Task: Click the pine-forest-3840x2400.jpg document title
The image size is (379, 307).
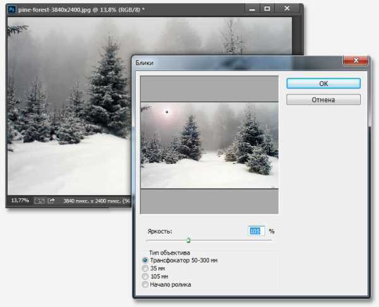Action: pos(54,9)
